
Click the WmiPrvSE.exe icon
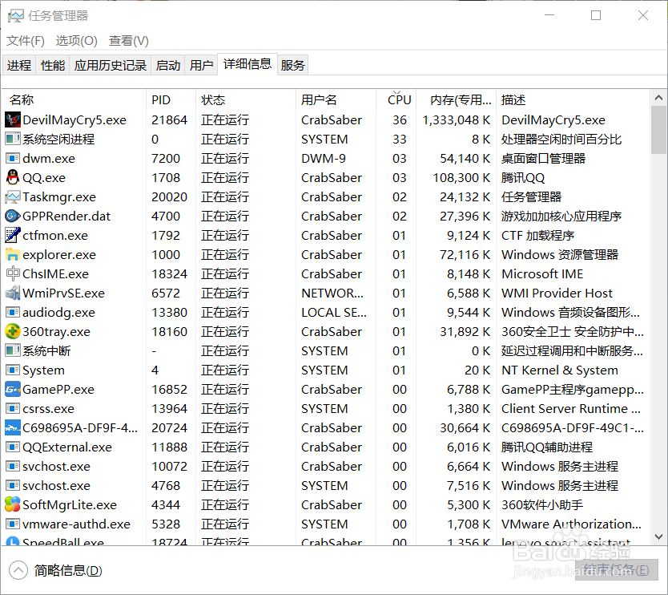[12, 293]
